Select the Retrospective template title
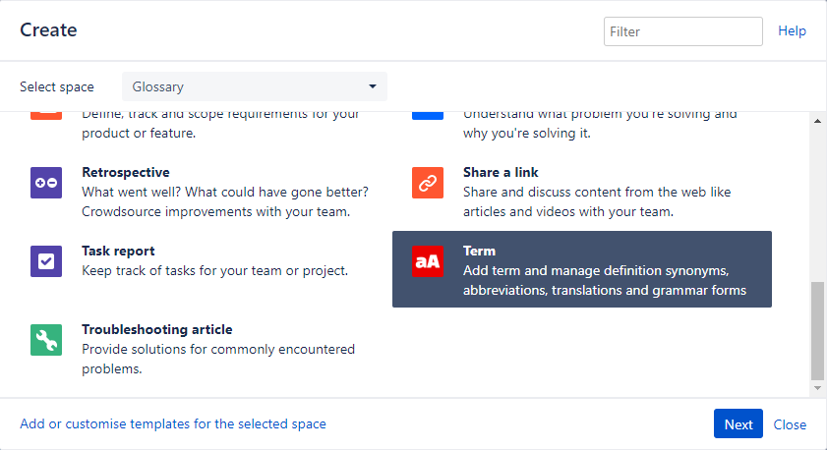 tap(125, 172)
